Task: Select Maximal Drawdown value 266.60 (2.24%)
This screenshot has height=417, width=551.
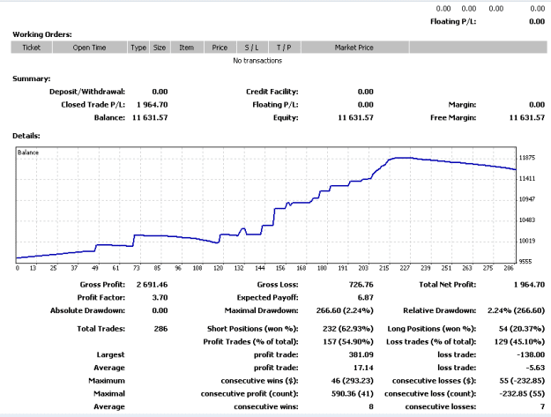Action: [345, 310]
